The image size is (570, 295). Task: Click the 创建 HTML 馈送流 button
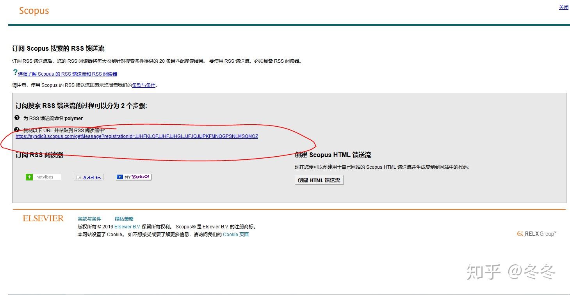(x=319, y=180)
